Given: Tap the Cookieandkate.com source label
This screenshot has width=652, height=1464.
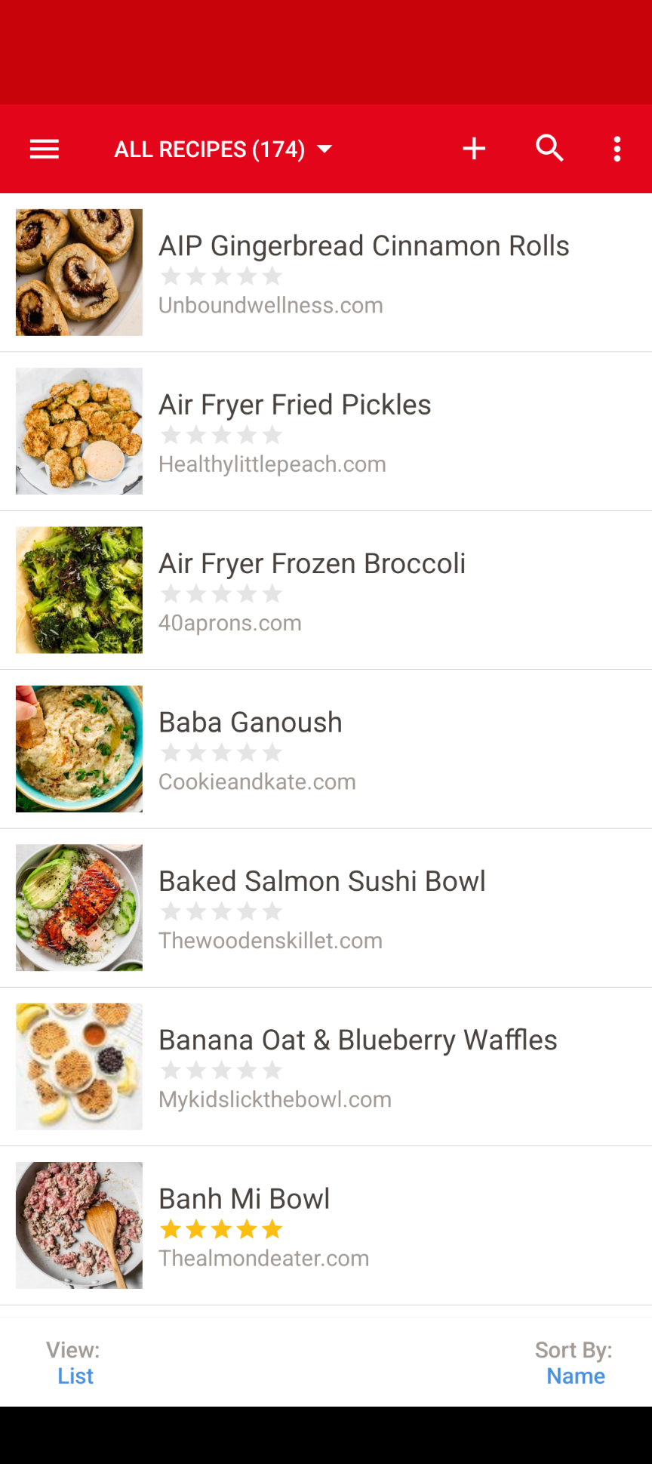Looking at the screenshot, I should click(257, 782).
